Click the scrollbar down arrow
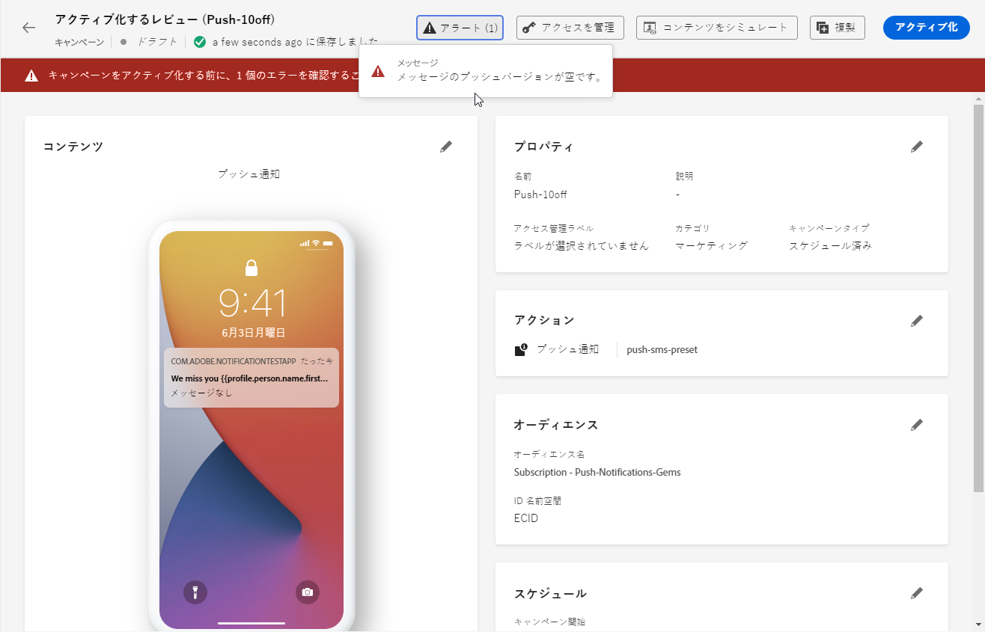 point(978,625)
